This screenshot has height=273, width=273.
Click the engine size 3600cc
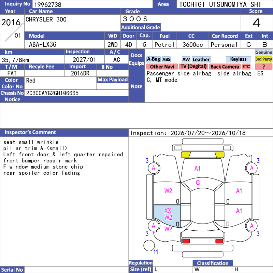[x=193, y=45]
